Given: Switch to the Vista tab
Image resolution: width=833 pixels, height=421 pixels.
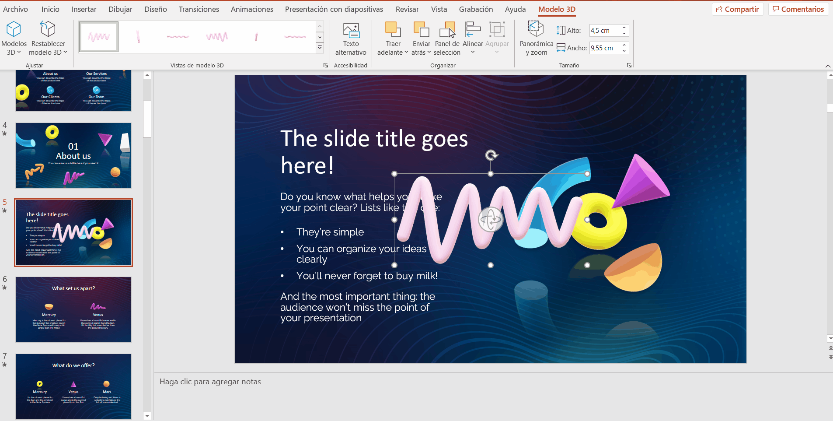Looking at the screenshot, I should coord(439,9).
